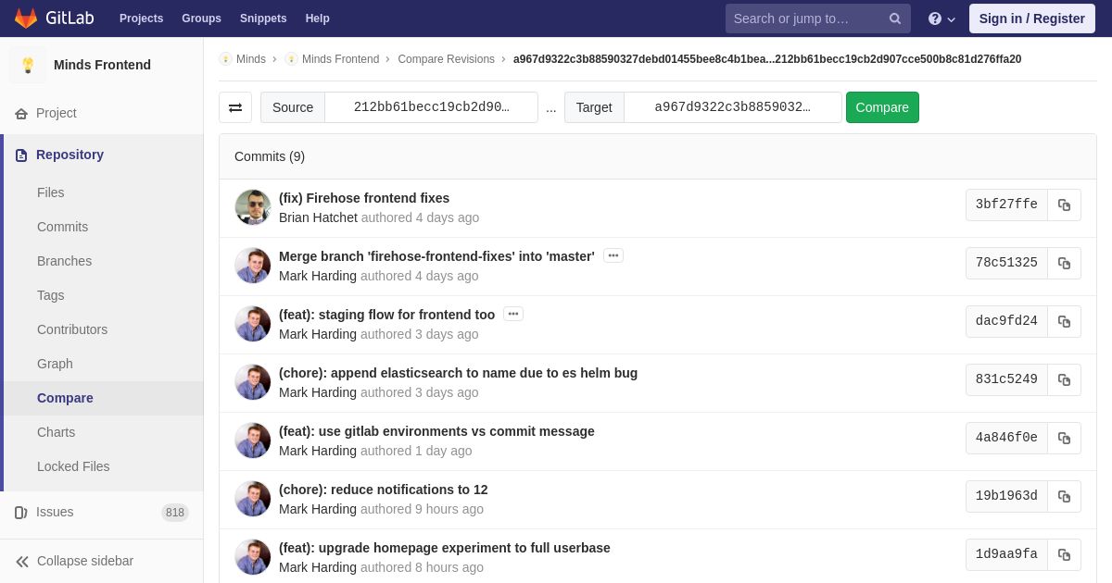This screenshot has height=583, width=1112.
Task: Open 'reduce notifications to 12' commit
Action: pos(384,490)
